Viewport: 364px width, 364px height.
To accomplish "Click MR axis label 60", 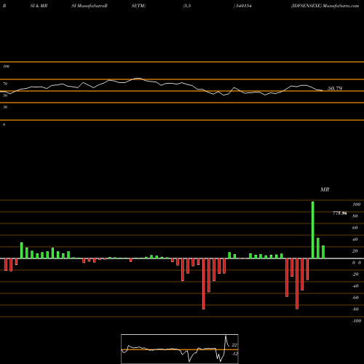I will click(x=355, y=228).
